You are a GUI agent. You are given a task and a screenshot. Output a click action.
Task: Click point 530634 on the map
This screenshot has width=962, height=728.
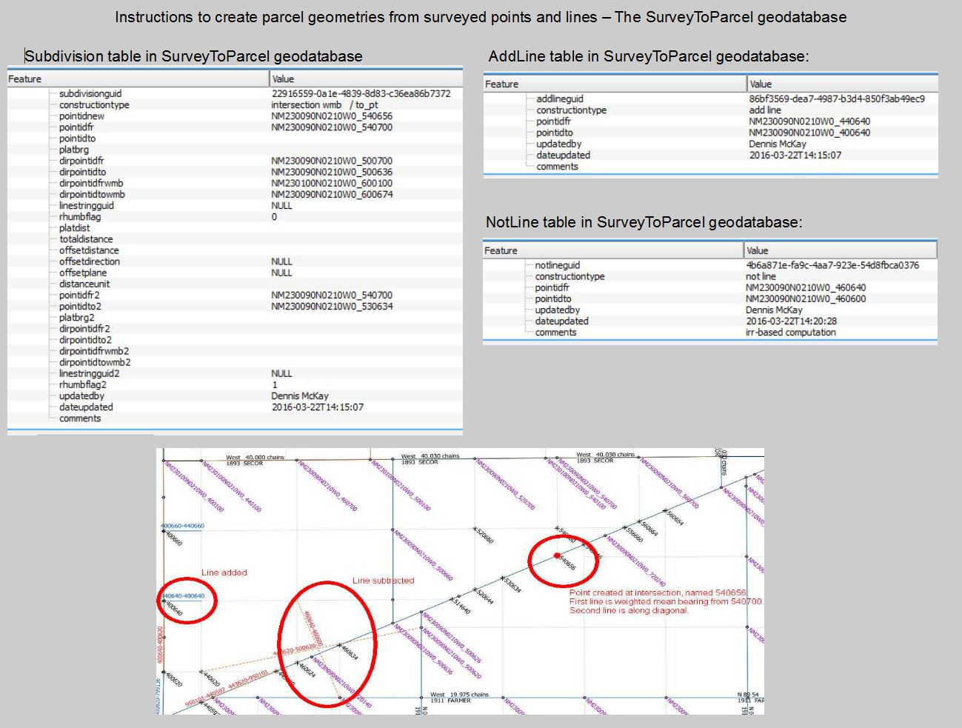pos(501,578)
